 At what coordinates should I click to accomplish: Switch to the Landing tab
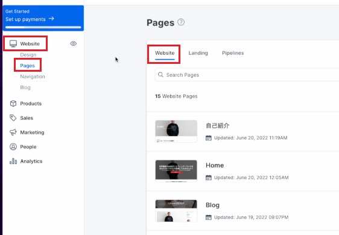[198, 53]
